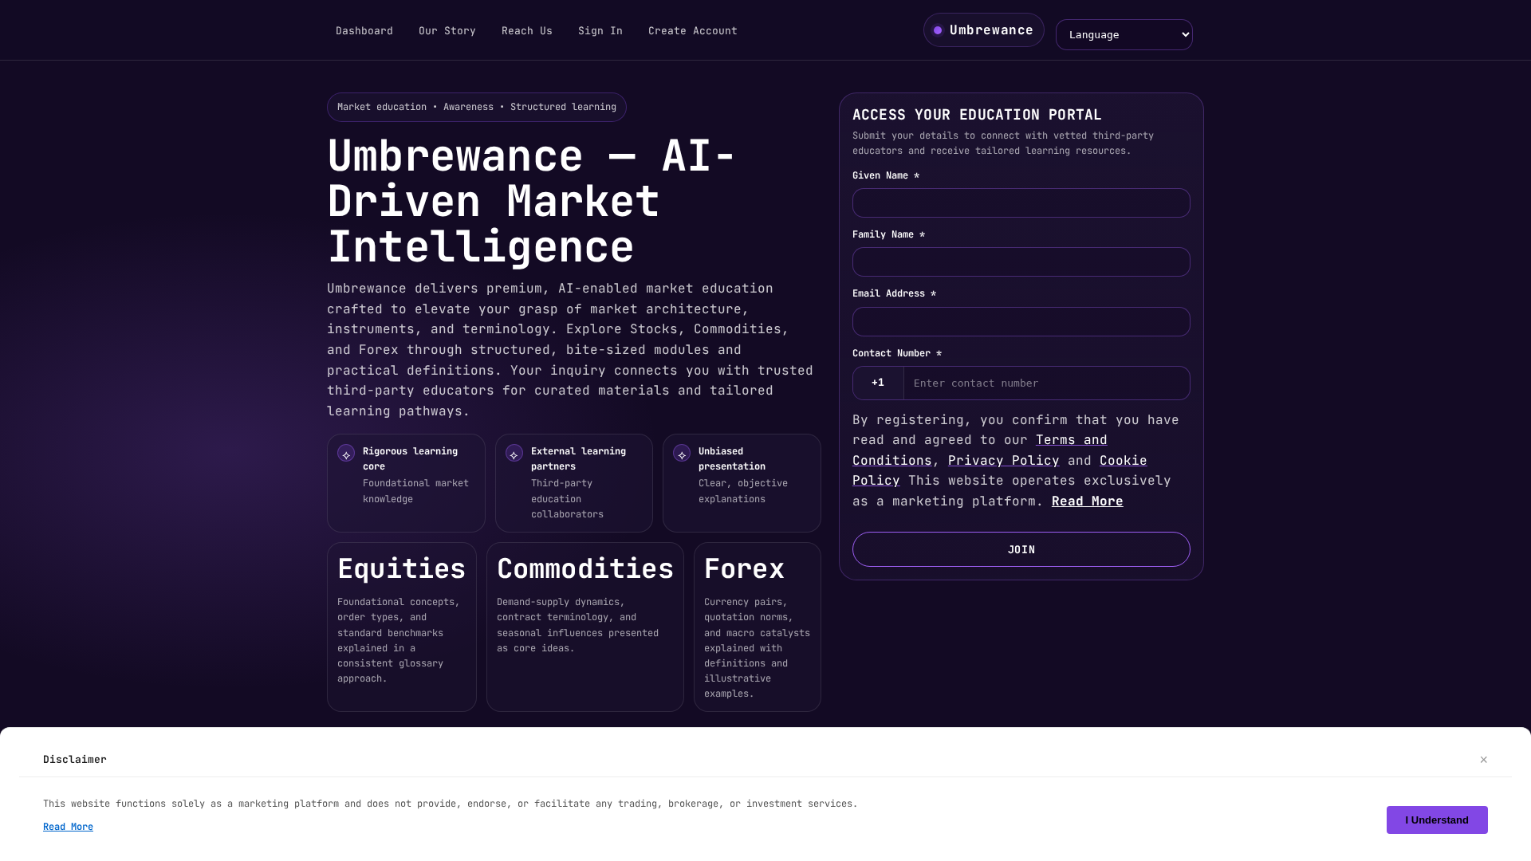Image resolution: width=1531 pixels, height=861 pixels.
Task: Select the Equities card heading
Action: coord(401,569)
